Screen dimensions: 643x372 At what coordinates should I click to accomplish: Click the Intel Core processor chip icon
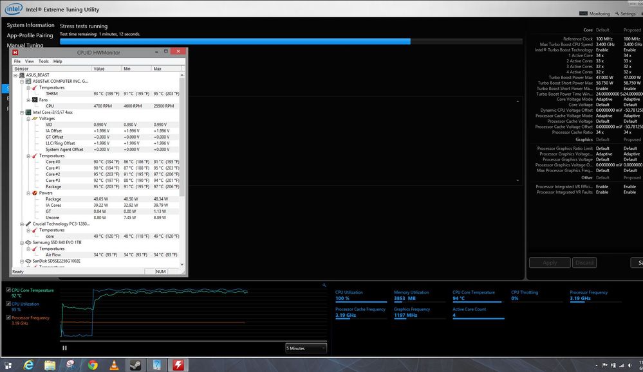pos(28,112)
